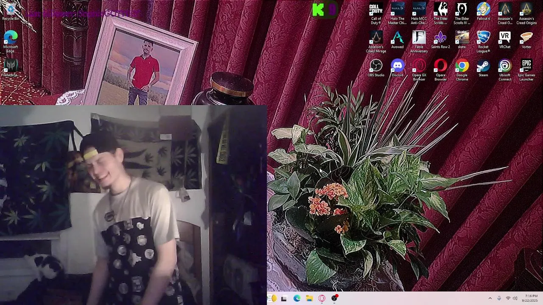Select the Fable Anniversary shortcut

[x=419, y=42]
